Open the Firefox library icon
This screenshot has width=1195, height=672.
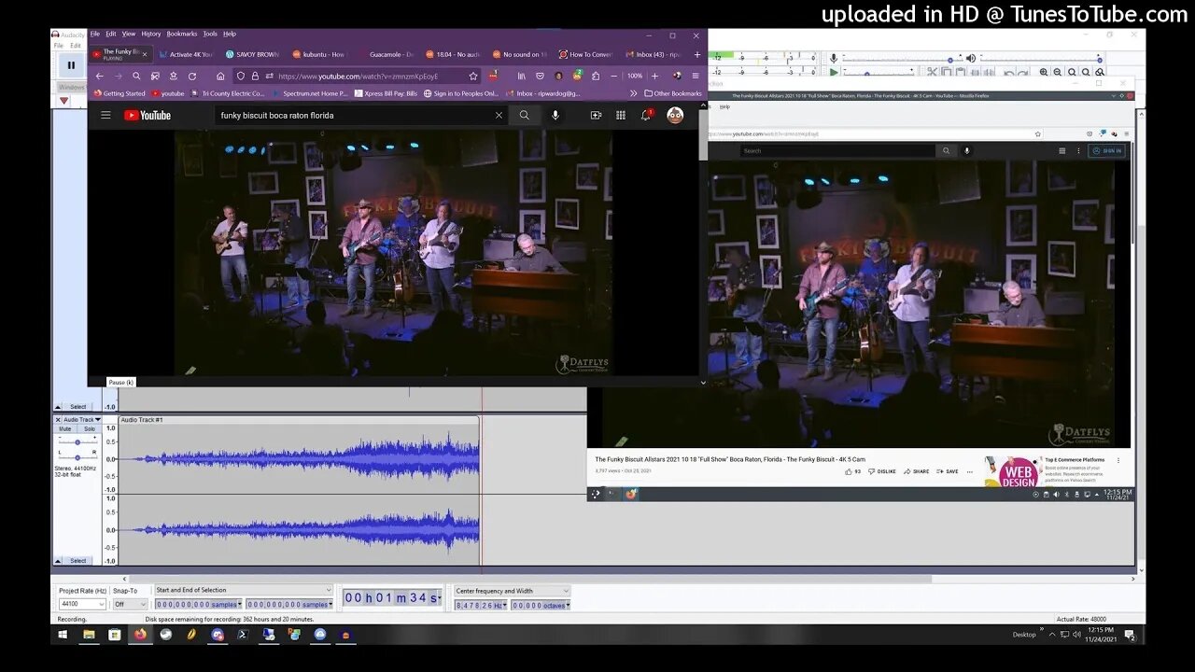pyautogui.click(x=522, y=77)
